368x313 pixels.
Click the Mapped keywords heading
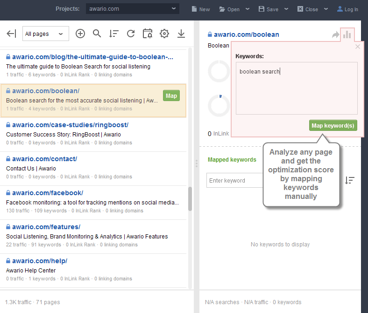coord(232,160)
